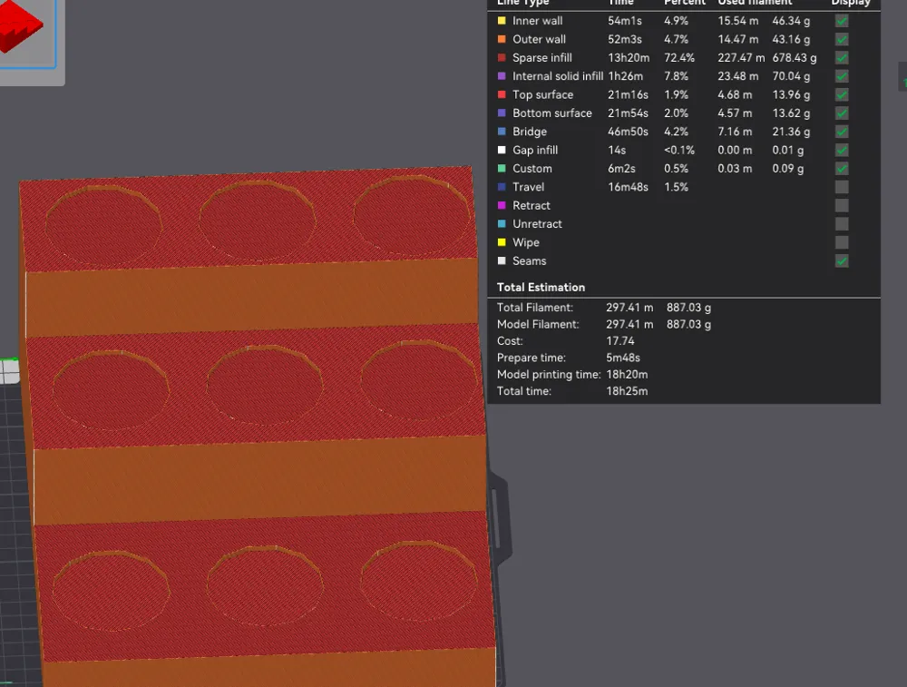Click the Unretract cyan swatch
This screenshot has width=907, height=687.
[502, 224]
